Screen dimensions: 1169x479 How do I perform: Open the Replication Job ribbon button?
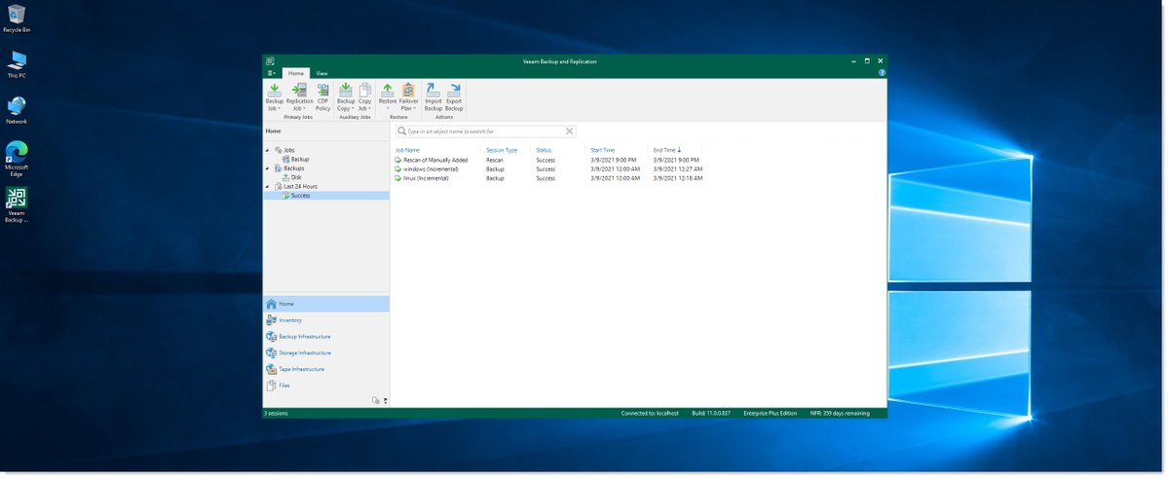[x=300, y=97]
